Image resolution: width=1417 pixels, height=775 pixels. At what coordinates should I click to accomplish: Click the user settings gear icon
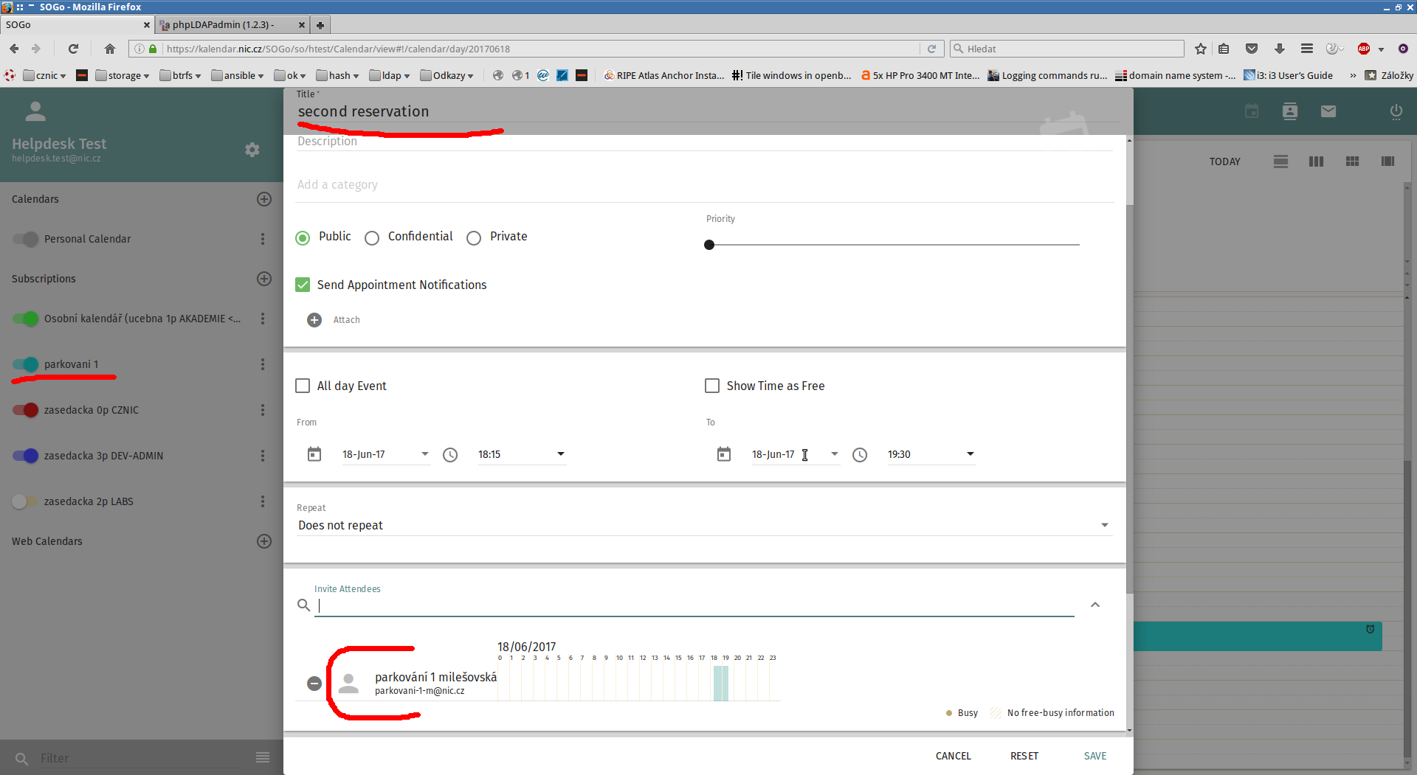252,150
